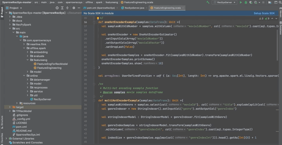Collapse the featureeng folder node
The image size is (282, 145).
[28, 60]
